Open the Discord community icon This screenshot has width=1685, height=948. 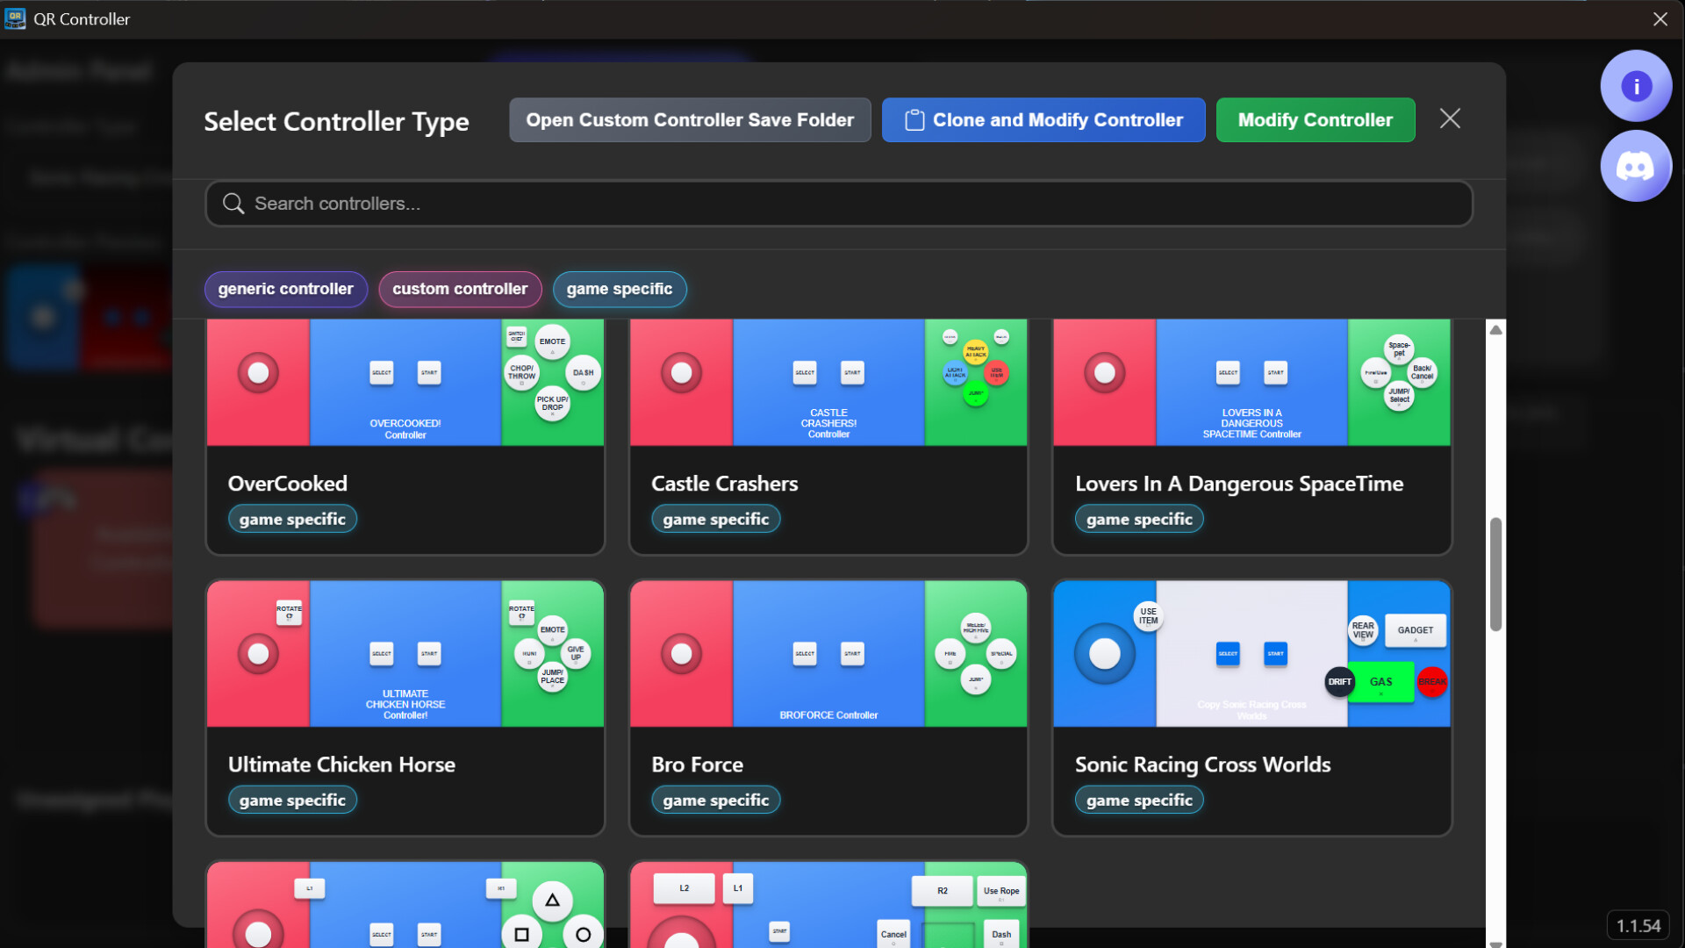1636,165
